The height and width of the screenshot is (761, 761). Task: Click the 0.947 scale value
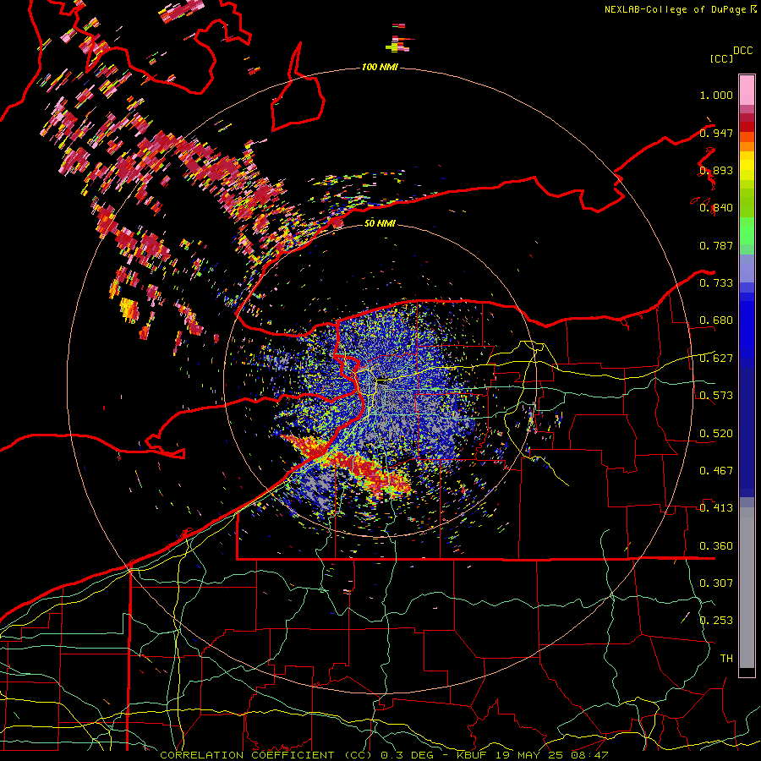pos(716,133)
